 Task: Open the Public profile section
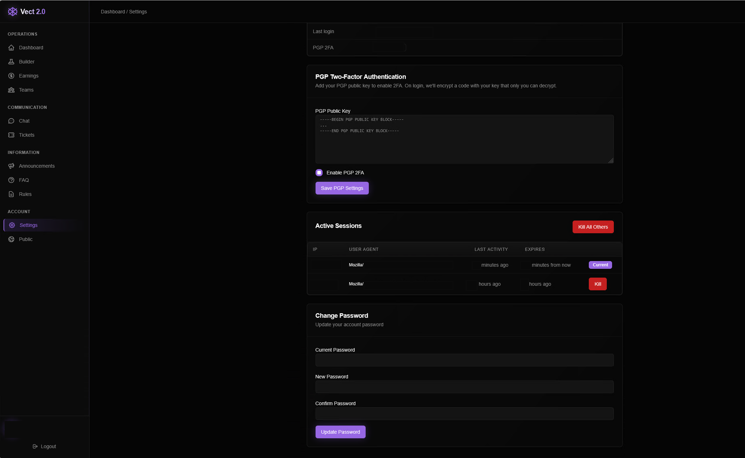[25, 239]
